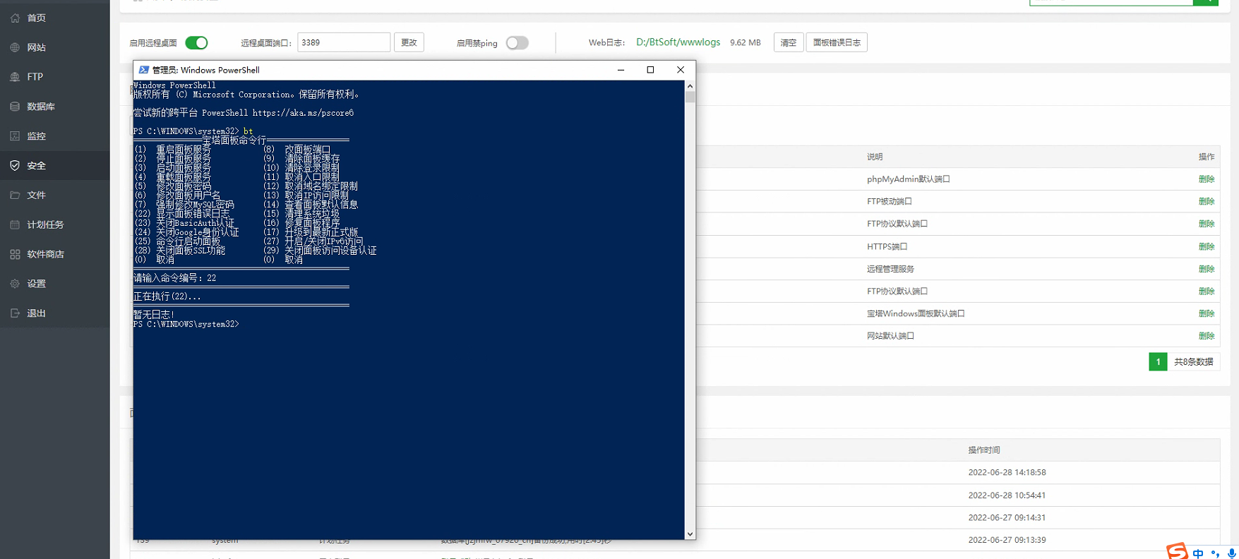Viewport: 1239px width, 559px height.
Task: Delete the phpMyAdmin默认端口 rule
Action: pos(1206,179)
